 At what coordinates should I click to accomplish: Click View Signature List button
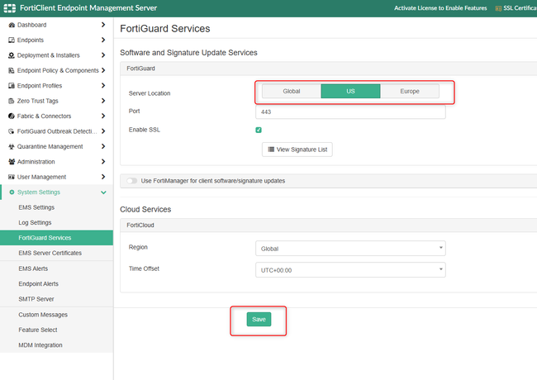click(x=297, y=150)
